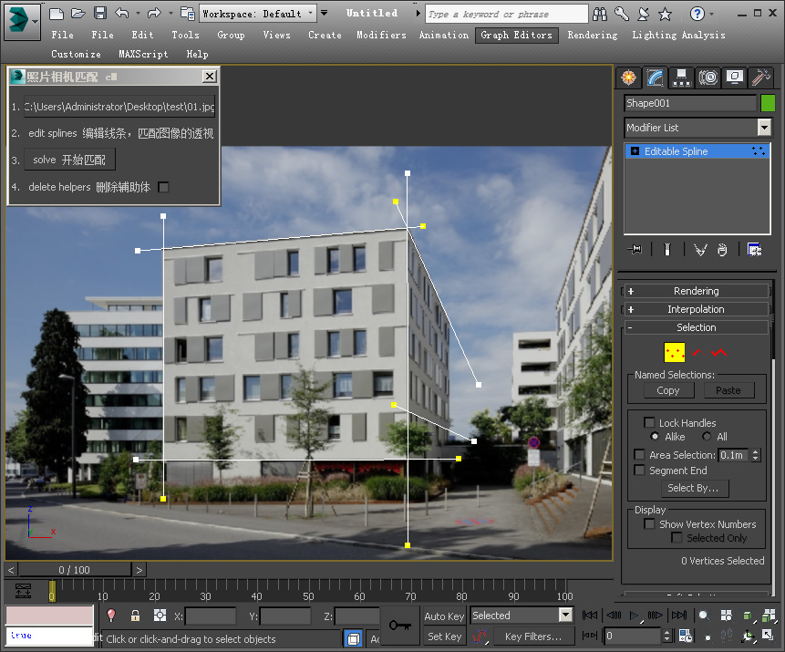Click the Save File floppy disk icon
Screen dimensions: 785x652
(x=100, y=13)
